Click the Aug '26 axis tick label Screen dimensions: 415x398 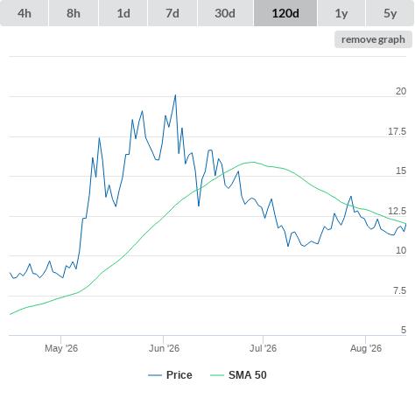366,348
